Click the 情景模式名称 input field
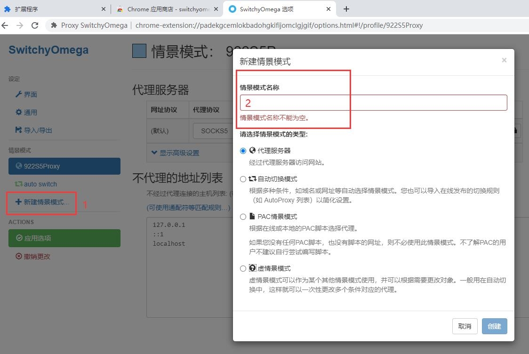 click(x=373, y=103)
